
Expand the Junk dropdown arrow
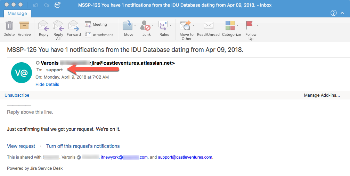(x=153, y=25)
